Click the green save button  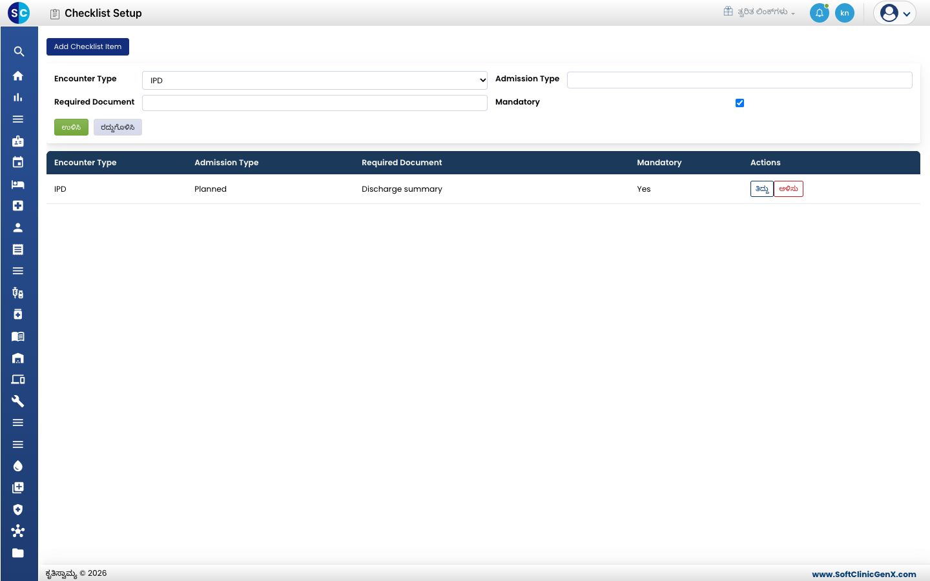click(71, 127)
